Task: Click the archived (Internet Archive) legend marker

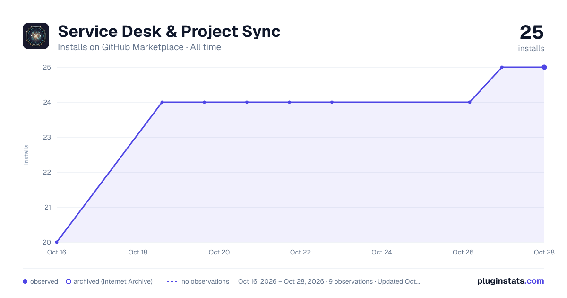Action: click(x=69, y=281)
